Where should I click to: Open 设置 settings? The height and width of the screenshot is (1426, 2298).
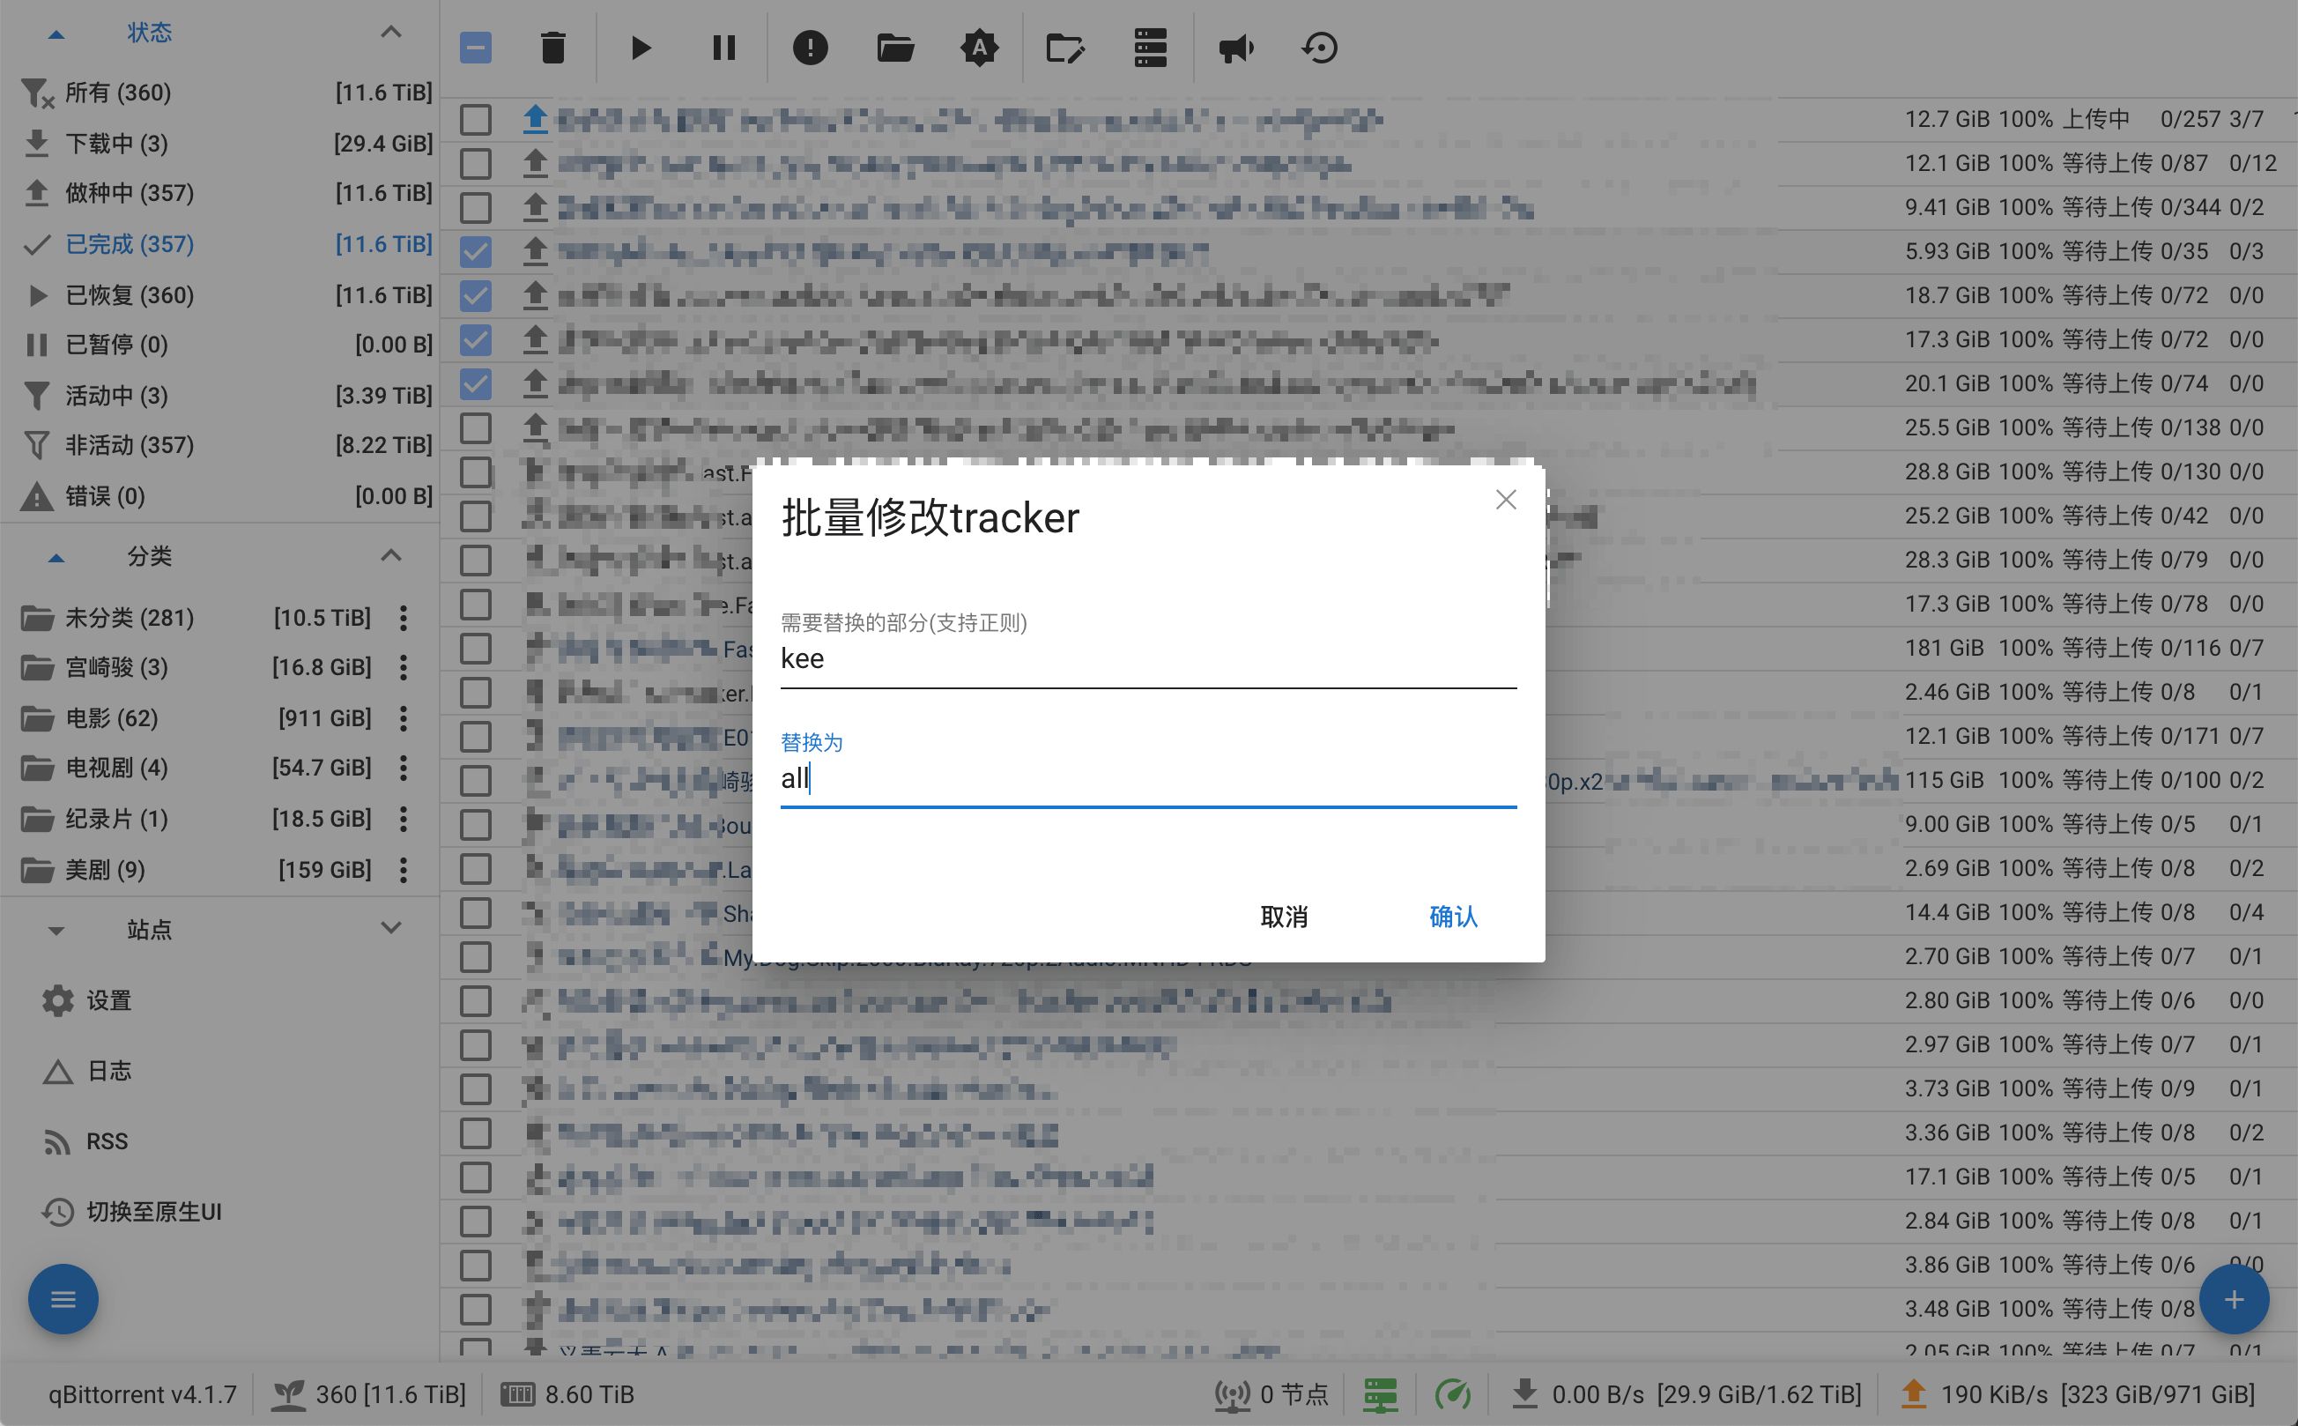tap(86, 1000)
